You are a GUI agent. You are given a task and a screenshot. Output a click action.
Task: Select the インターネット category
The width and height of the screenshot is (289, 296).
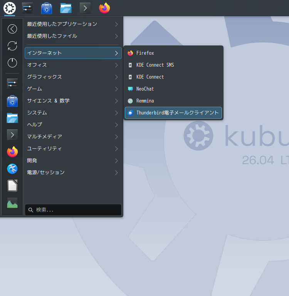coord(73,53)
